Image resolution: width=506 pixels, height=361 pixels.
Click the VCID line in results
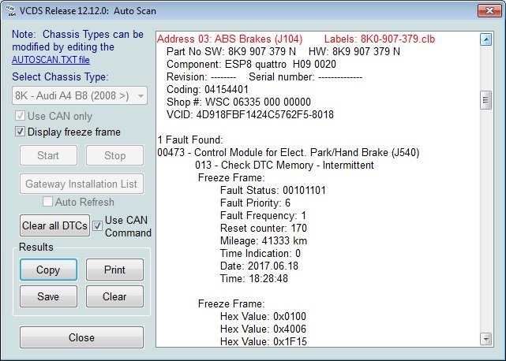250,114
